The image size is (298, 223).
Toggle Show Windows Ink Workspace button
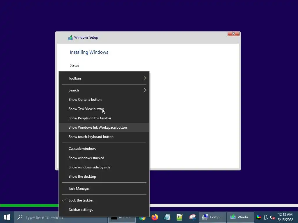[x=104, y=127]
